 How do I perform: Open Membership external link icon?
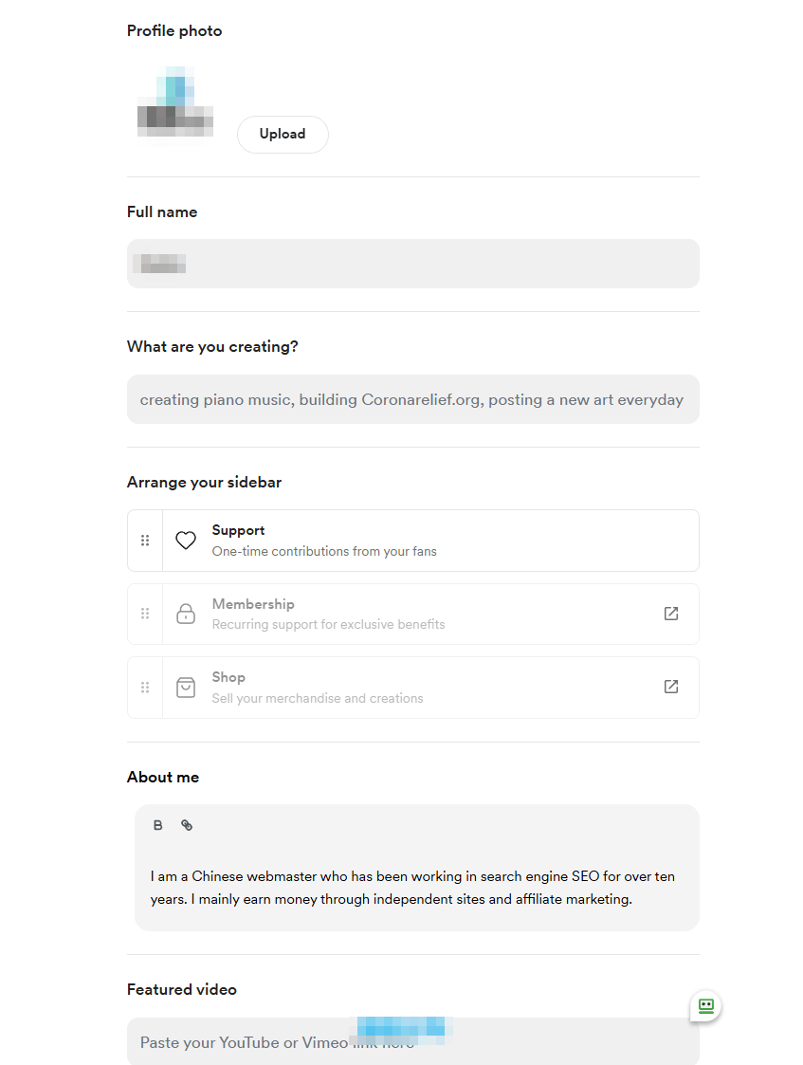click(x=671, y=614)
